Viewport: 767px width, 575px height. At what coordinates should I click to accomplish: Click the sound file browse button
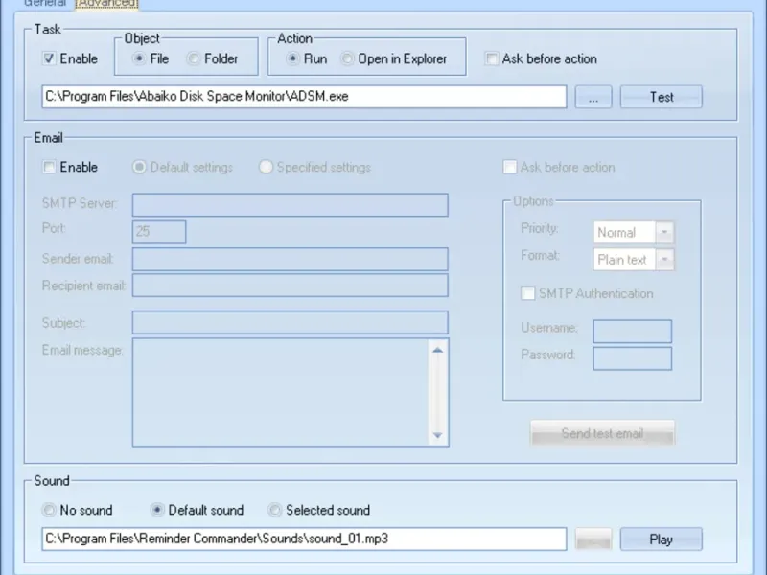point(593,539)
